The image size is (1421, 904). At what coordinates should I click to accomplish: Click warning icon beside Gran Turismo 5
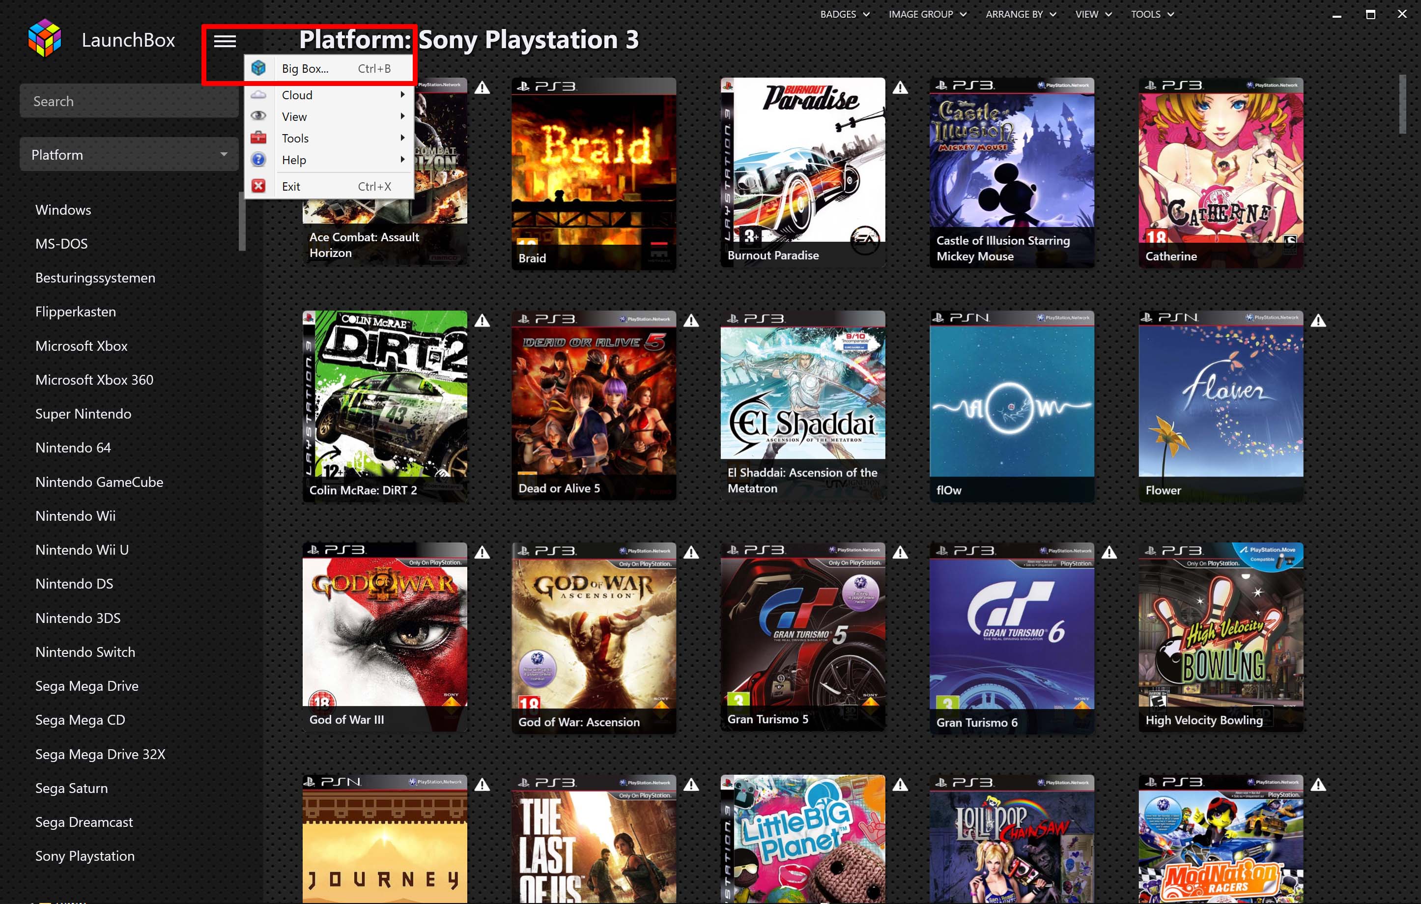900,553
